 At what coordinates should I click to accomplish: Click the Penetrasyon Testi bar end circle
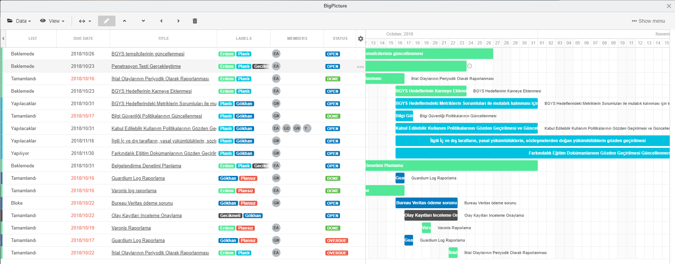pos(469,66)
